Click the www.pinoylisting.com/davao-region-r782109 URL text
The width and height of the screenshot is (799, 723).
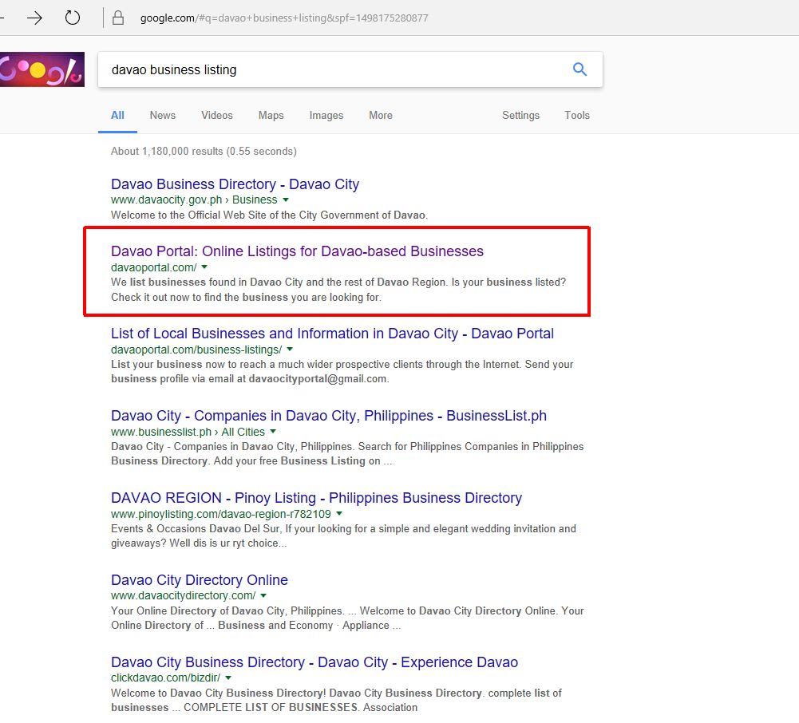(220, 514)
